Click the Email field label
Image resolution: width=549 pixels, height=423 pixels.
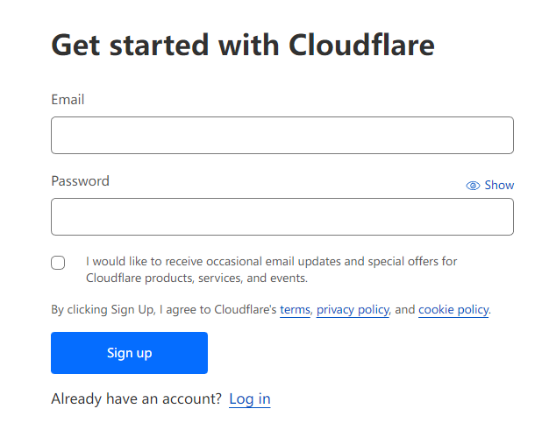point(68,100)
